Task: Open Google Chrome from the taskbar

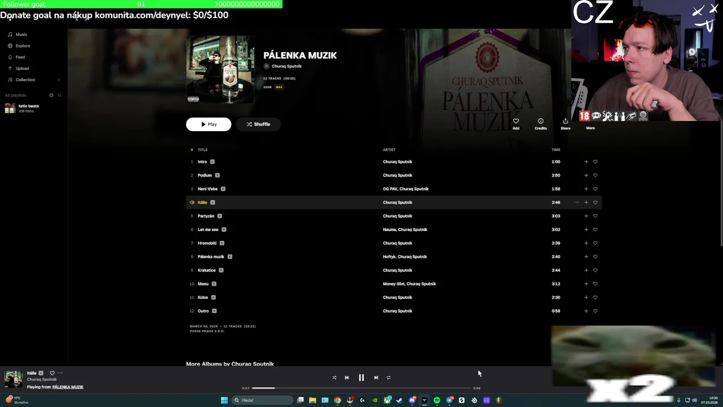Action: 337,400
